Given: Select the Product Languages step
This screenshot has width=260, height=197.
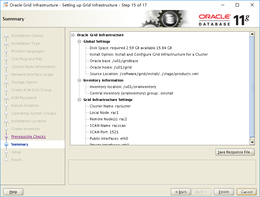Looking at the screenshot, I should [x=28, y=51].
